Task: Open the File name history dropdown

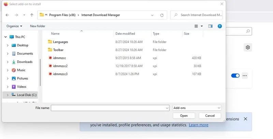Action: click(x=167, y=108)
